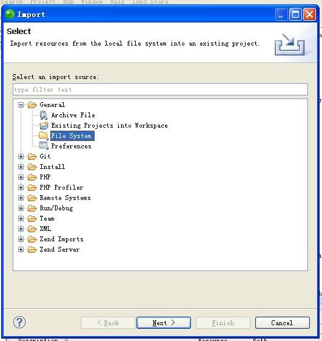This screenshot has height=341, width=322.
Task: Click the Cancel button
Action: [283, 323]
